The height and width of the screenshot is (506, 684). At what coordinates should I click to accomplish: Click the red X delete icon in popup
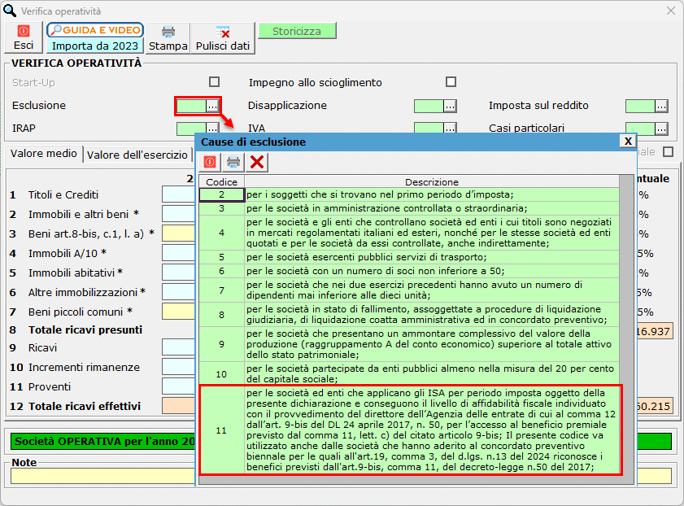257,162
